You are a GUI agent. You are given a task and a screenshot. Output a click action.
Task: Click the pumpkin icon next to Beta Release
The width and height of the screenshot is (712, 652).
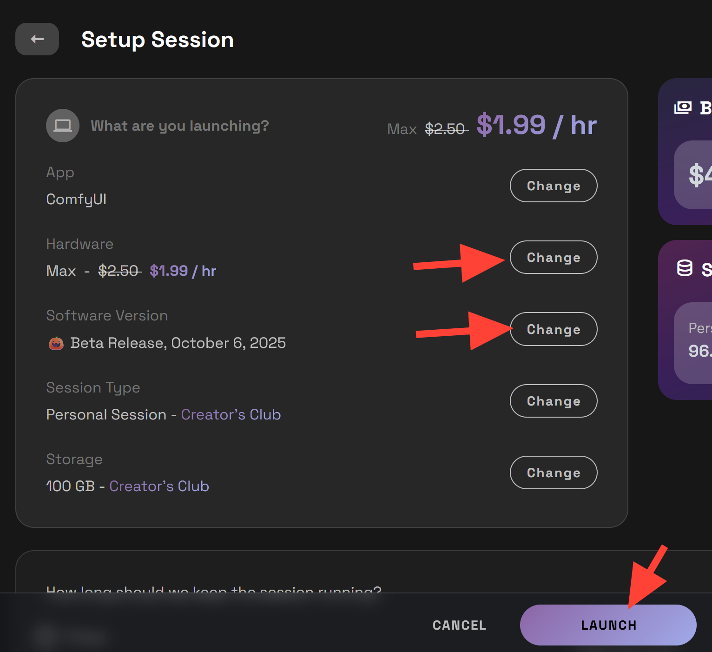pos(56,343)
